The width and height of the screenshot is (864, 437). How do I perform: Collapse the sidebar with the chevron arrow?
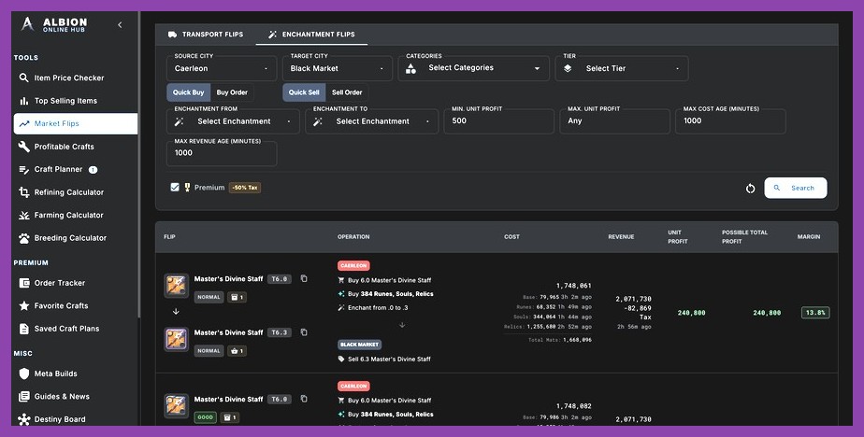pyautogui.click(x=120, y=25)
